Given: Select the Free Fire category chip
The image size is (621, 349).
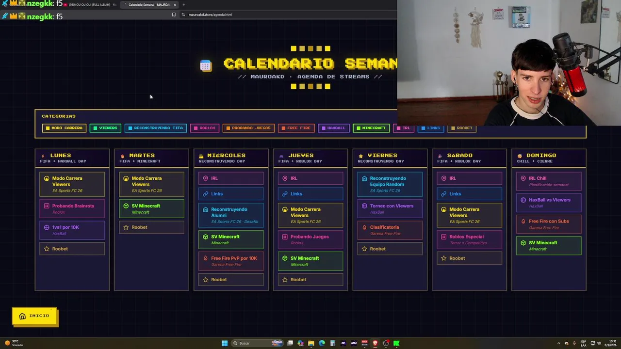Looking at the screenshot, I should 296,128.
